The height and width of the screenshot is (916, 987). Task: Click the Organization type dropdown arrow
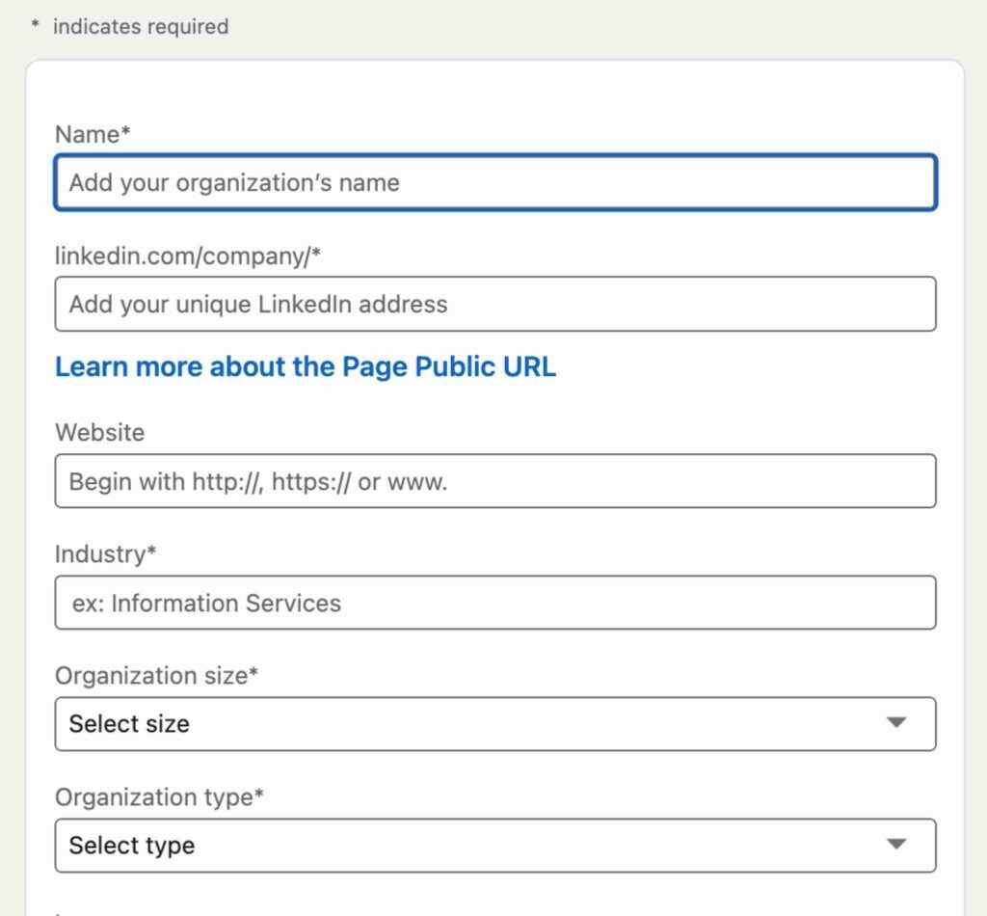(898, 845)
